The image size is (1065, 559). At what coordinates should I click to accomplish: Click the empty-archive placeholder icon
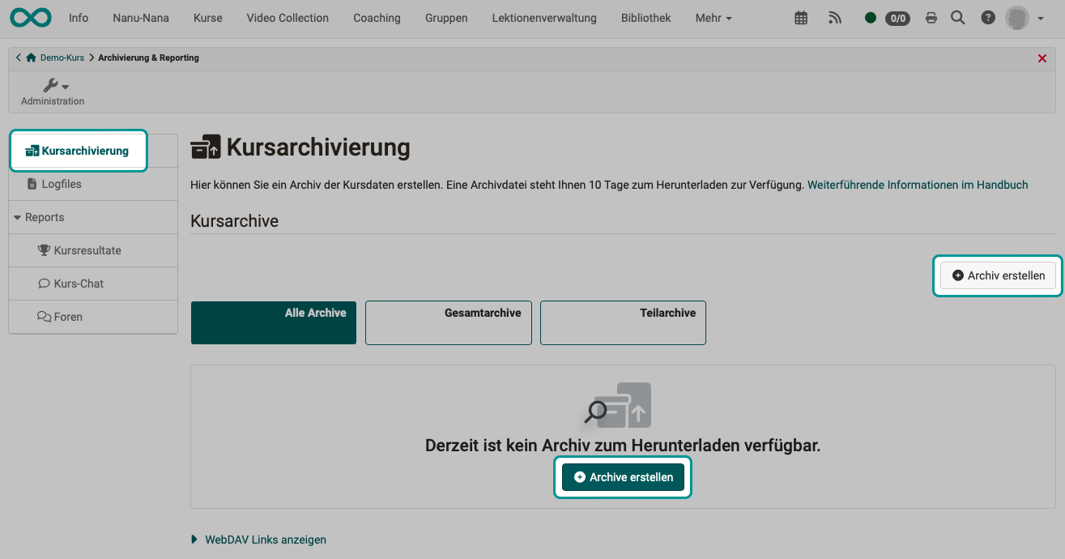618,405
